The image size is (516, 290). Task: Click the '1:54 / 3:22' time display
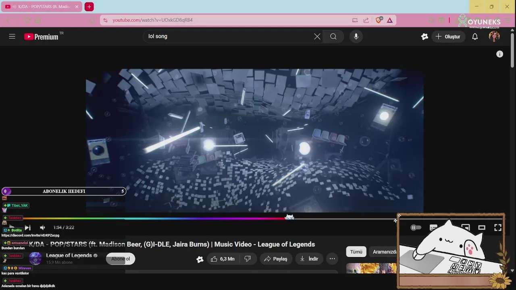point(64,228)
